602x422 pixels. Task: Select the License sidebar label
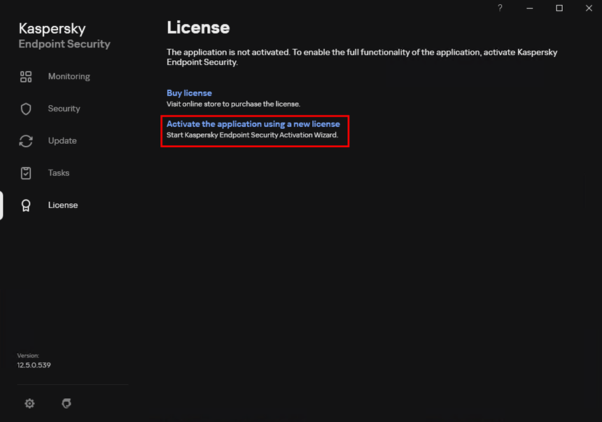click(63, 205)
